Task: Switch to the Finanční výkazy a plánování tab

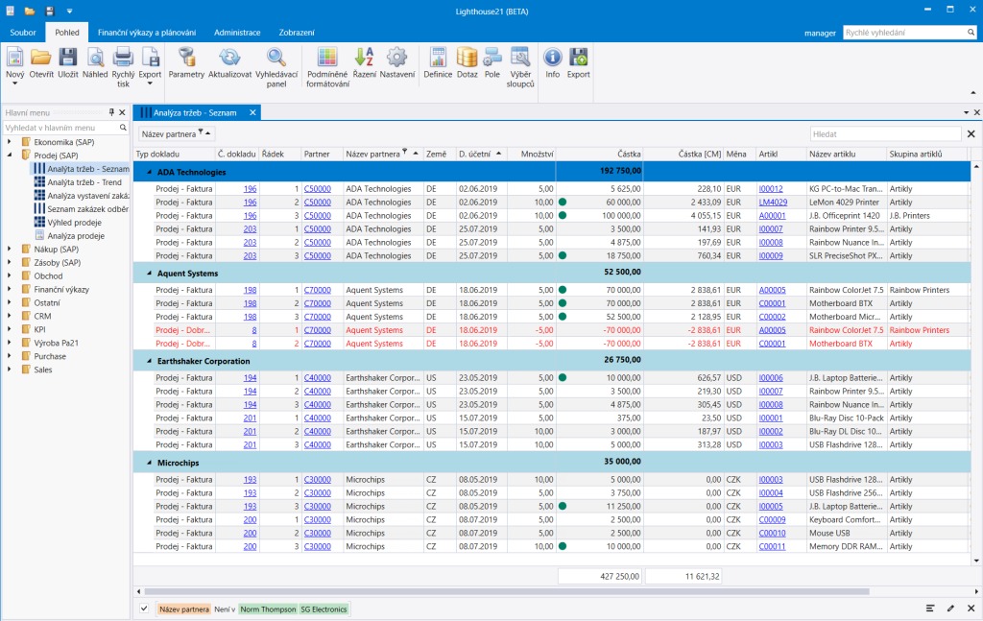Action: tap(147, 33)
